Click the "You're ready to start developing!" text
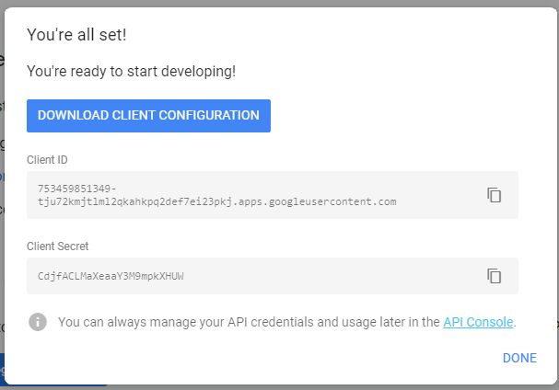The width and height of the screenshot is (559, 390). coord(132,71)
